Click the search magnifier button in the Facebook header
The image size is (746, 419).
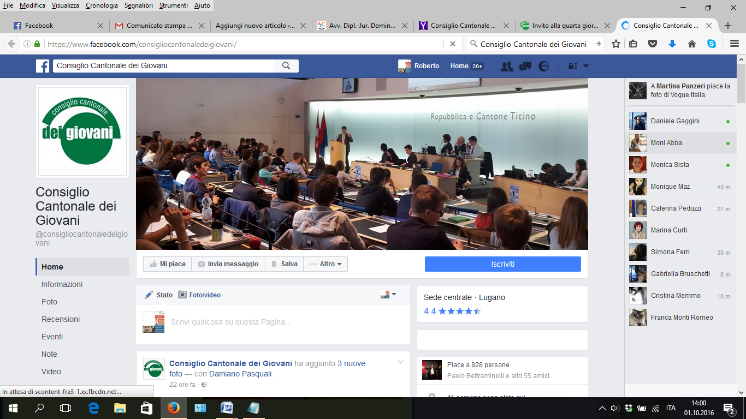click(286, 66)
